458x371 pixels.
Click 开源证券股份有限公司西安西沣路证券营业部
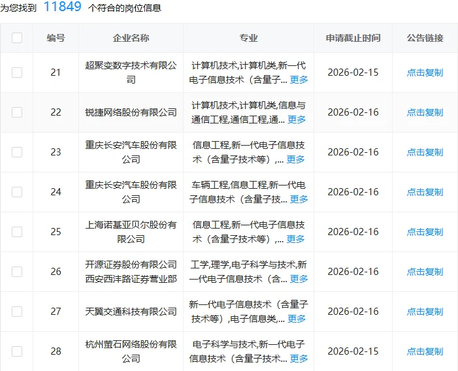(x=131, y=272)
